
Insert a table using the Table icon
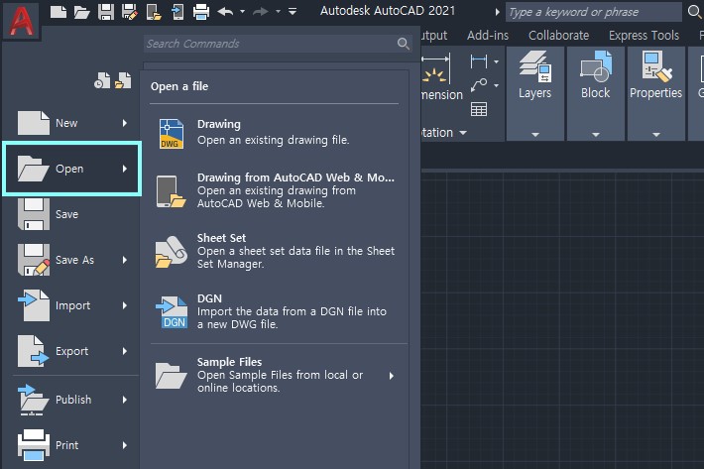(x=479, y=109)
